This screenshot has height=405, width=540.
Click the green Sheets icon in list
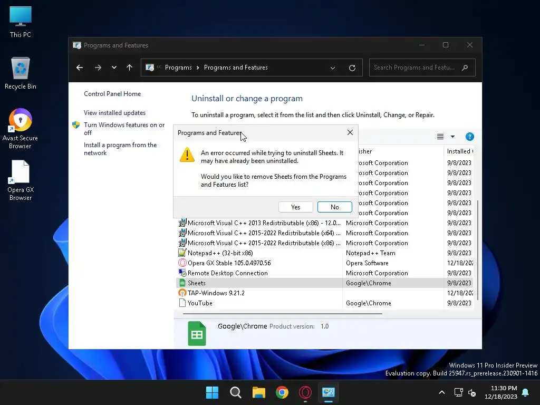pos(182,283)
